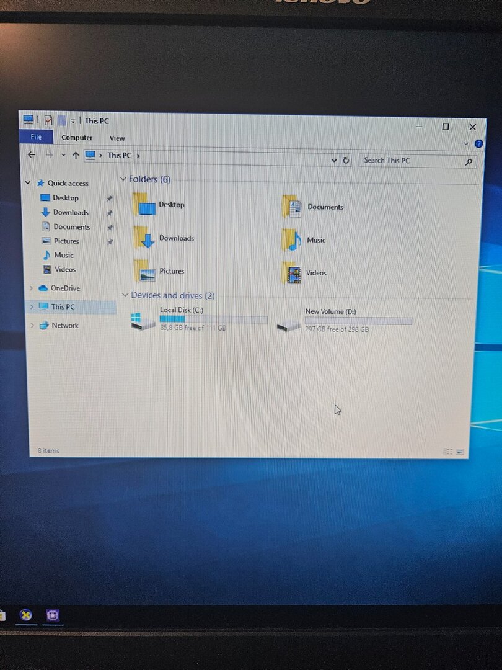Viewport: 502px width, 670px height.
Task: Go up one level with Up arrow
Action: 76,155
